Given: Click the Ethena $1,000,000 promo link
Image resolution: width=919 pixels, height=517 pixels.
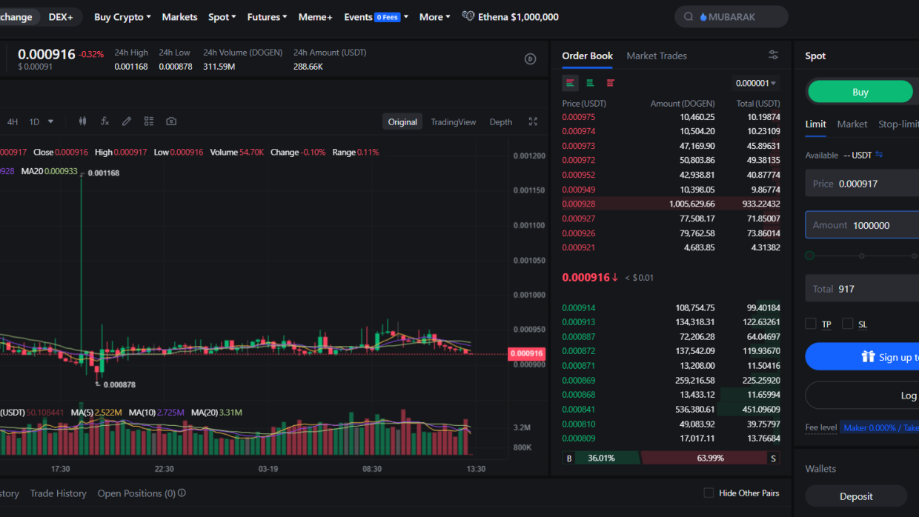Looking at the screenshot, I should pos(518,17).
